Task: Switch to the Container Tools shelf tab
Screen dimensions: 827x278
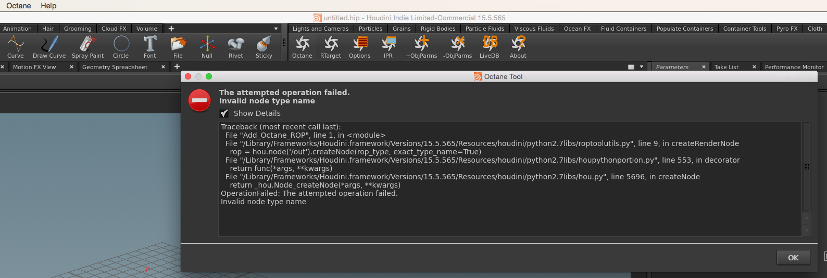Action: coord(745,29)
